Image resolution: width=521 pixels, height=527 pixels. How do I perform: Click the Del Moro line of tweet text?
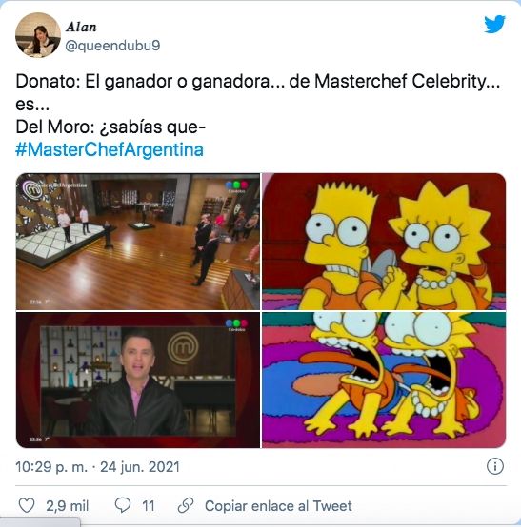pyautogui.click(x=110, y=127)
